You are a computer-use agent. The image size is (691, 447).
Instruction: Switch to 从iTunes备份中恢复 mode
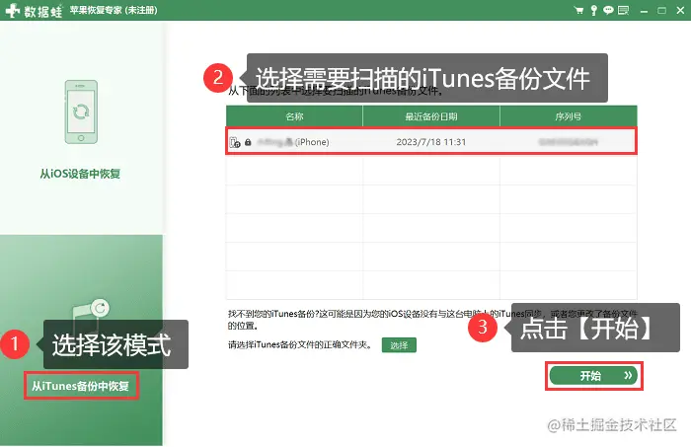81,386
